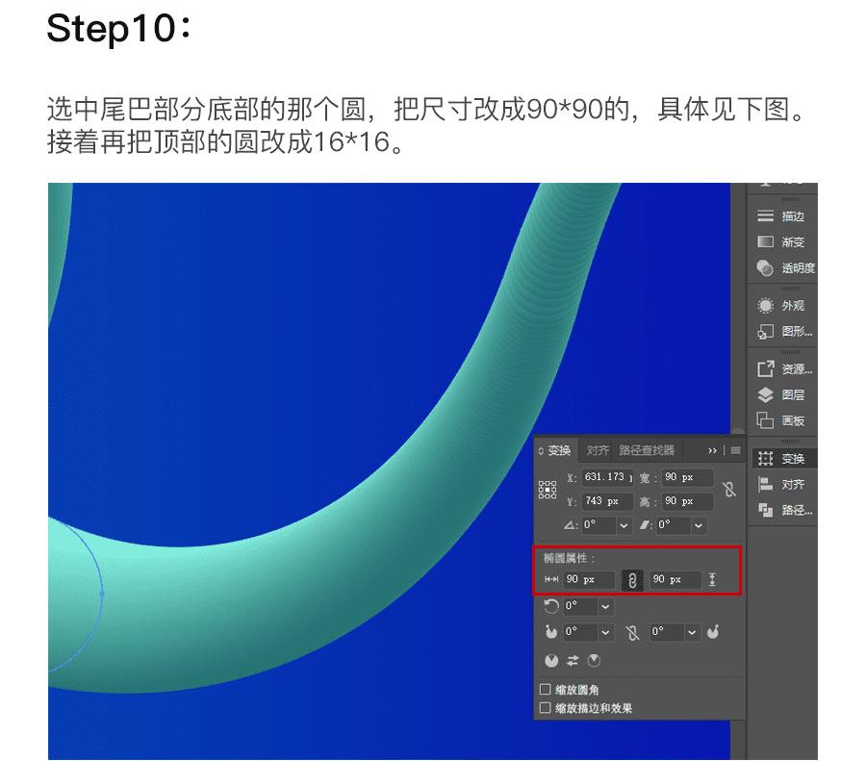Click the 椭圆属性 label
The height and width of the screenshot is (761, 866).
point(569,558)
